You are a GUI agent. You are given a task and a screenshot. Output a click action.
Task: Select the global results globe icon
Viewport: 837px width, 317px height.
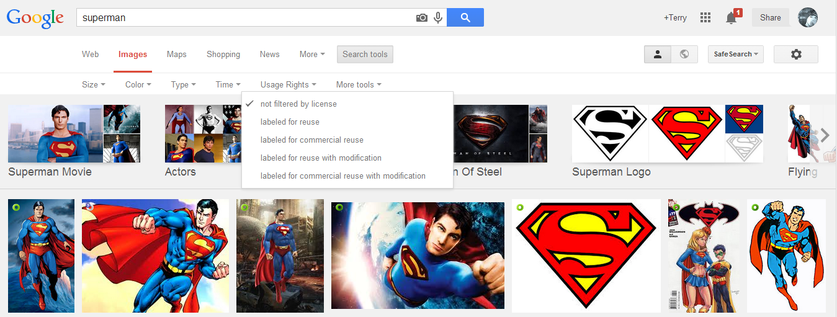(684, 55)
